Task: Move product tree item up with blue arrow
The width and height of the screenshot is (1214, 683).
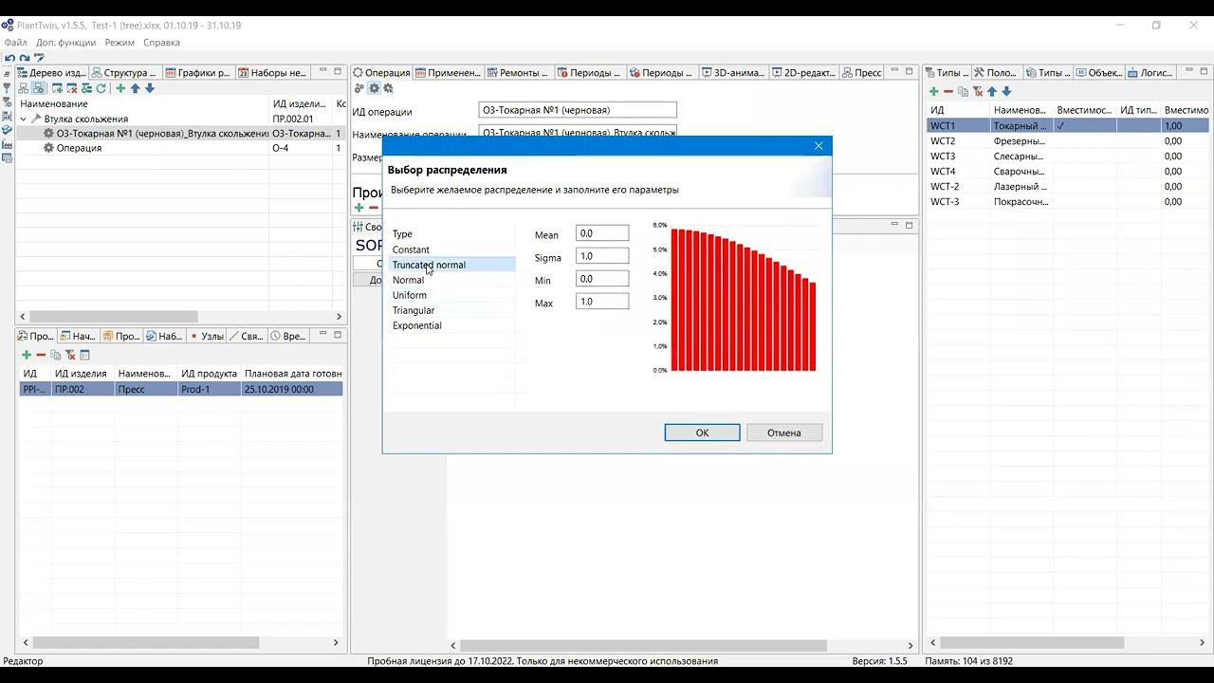Action: pyautogui.click(x=135, y=88)
